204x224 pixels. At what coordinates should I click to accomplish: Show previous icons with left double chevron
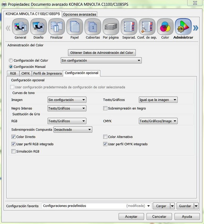point(8,28)
